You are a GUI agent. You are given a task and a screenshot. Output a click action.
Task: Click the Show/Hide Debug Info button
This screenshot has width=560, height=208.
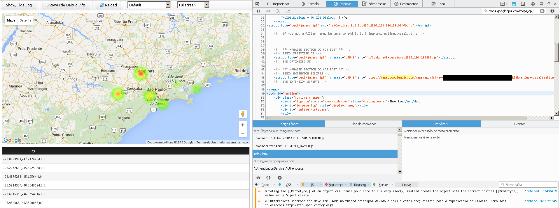pyautogui.click(x=66, y=5)
